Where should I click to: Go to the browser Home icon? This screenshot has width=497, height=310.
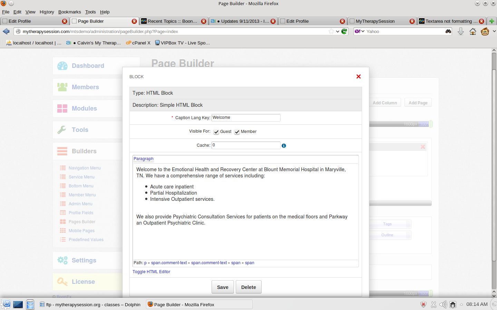(473, 32)
